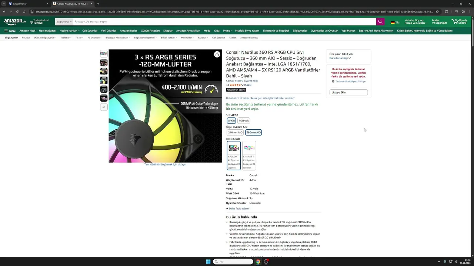Click Corsair Store'u ziyaret edin link

242,81
